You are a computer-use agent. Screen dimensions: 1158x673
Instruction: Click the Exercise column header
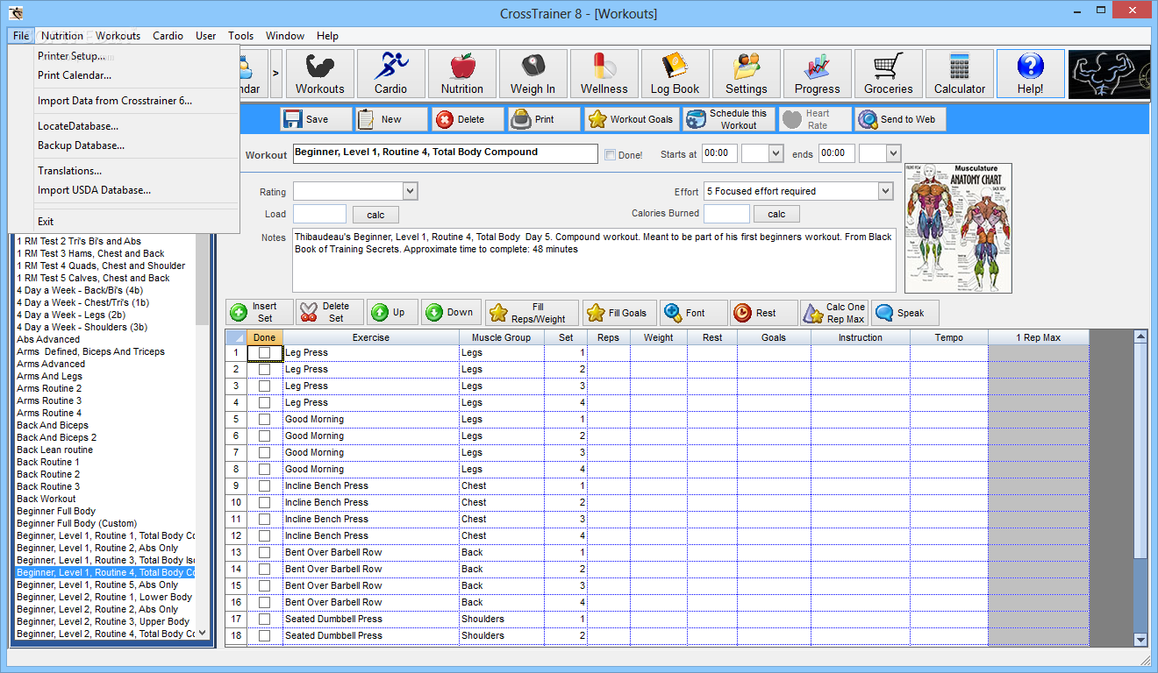(371, 337)
